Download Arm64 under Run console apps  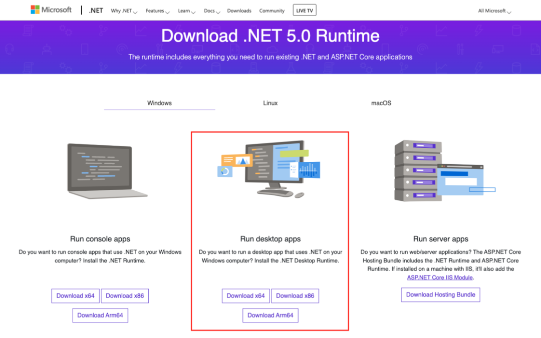click(100, 315)
